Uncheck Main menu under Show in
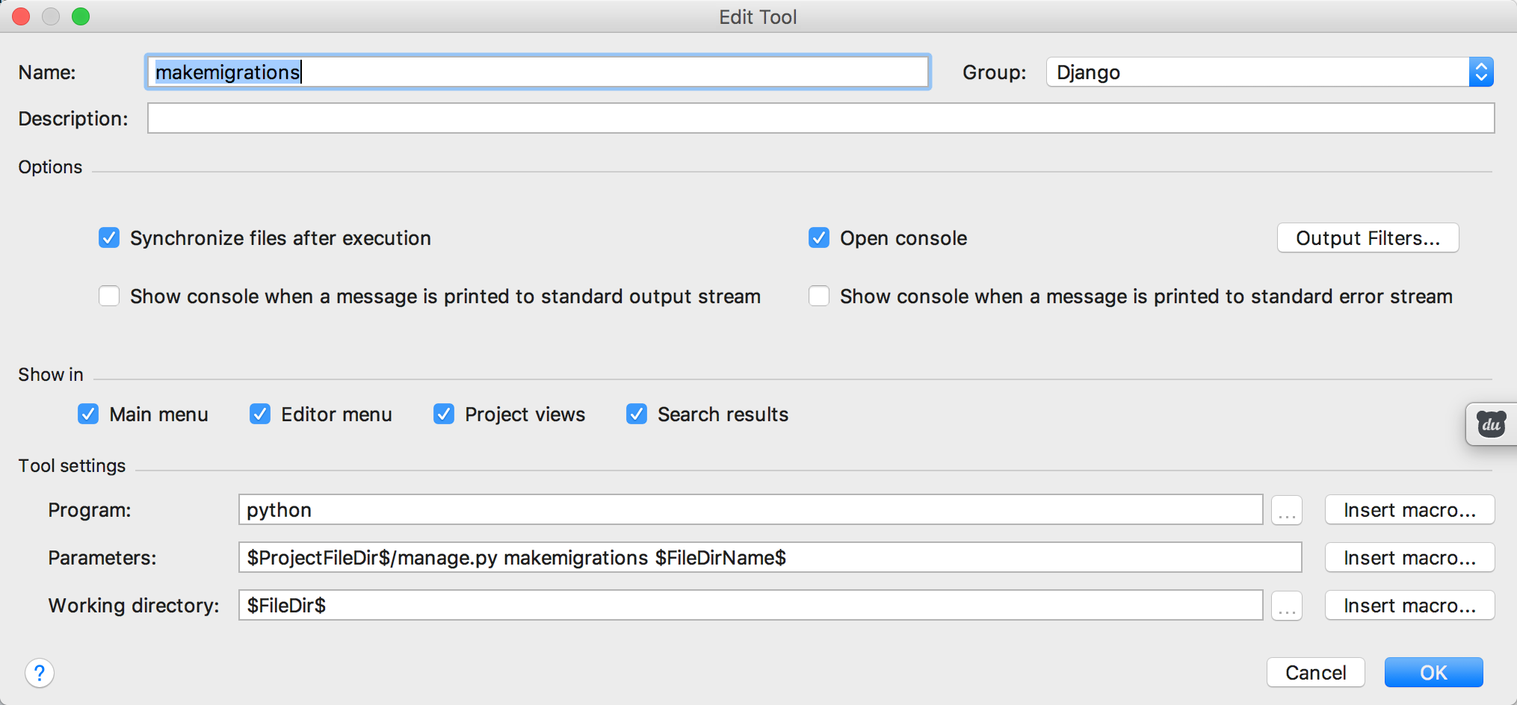This screenshot has width=1517, height=705. [88, 414]
